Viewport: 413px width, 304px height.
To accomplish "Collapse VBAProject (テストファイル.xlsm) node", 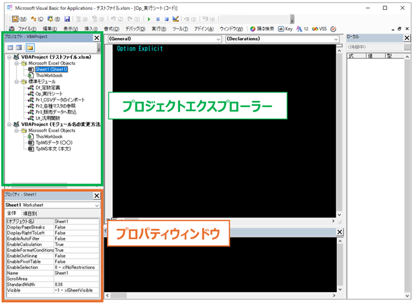I will pyautogui.click(x=9, y=57).
